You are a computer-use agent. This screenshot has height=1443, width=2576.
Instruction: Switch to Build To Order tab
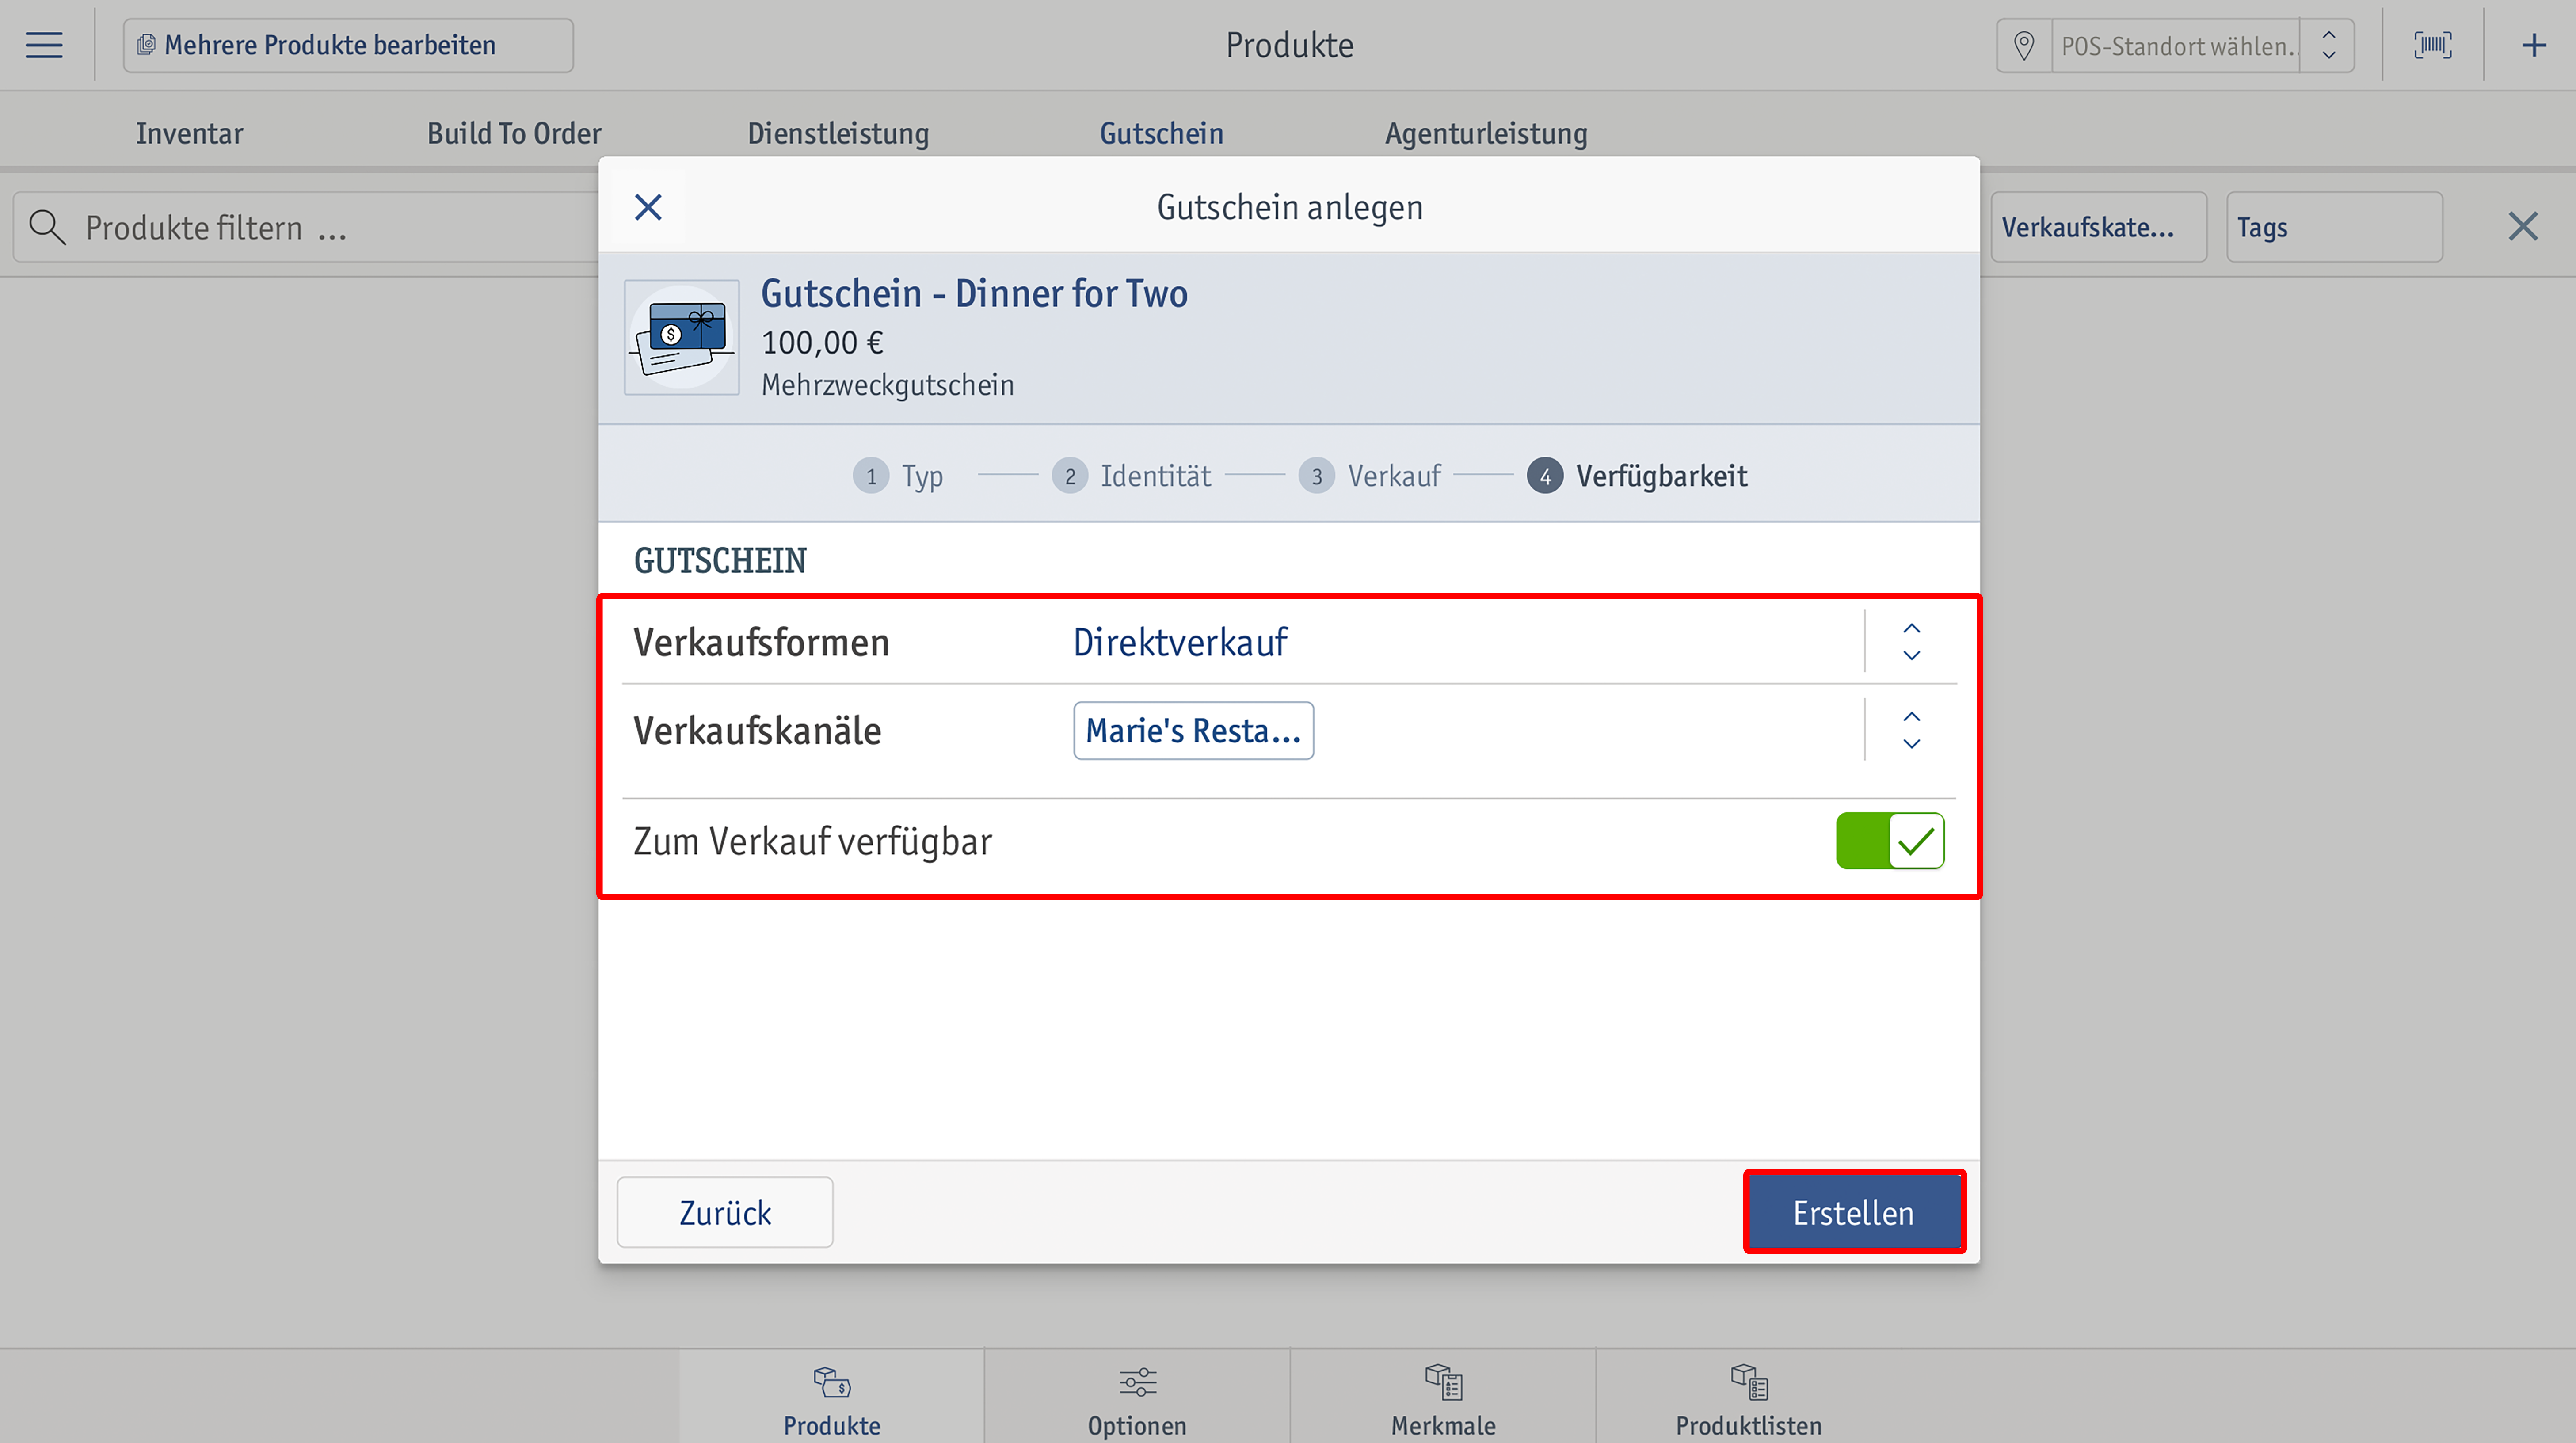[514, 133]
